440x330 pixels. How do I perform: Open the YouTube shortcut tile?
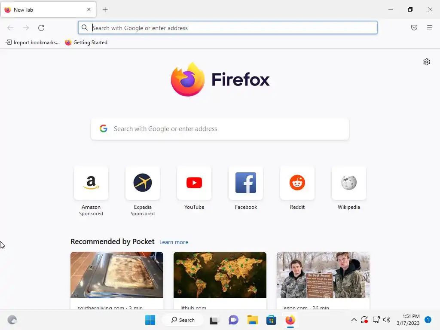click(x=194, y=183)
